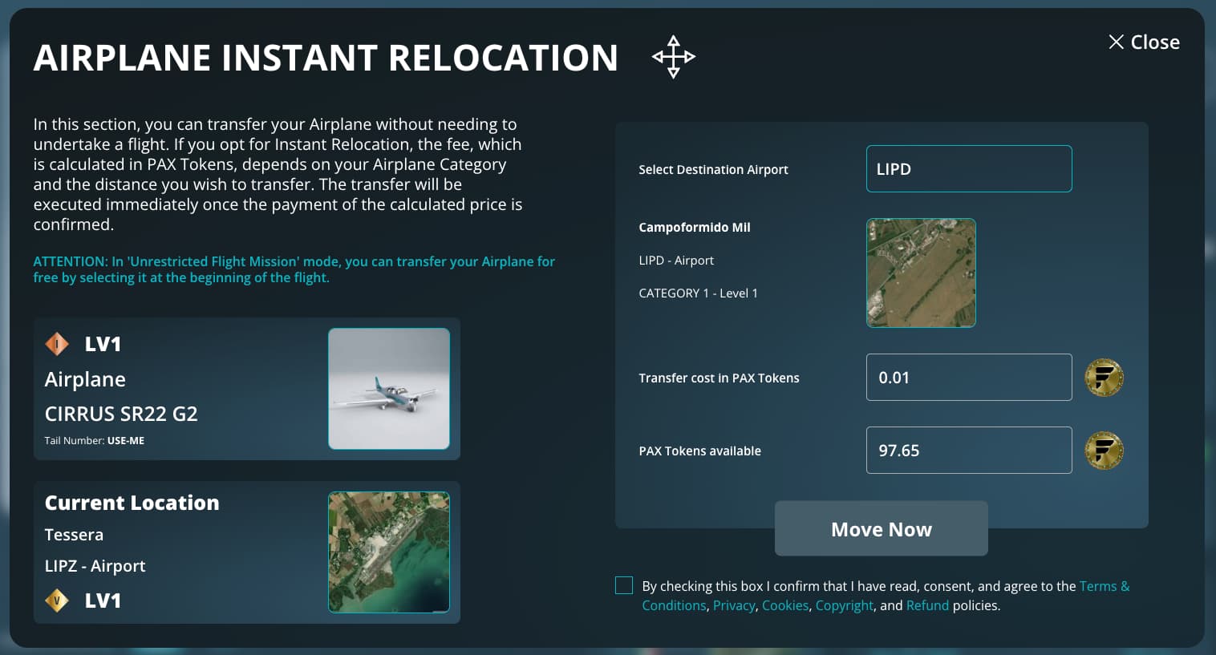Click the Transfer cost in PAX Tokens field
The width and height of the screenshot is (1216, 655).
pos(969,378)
